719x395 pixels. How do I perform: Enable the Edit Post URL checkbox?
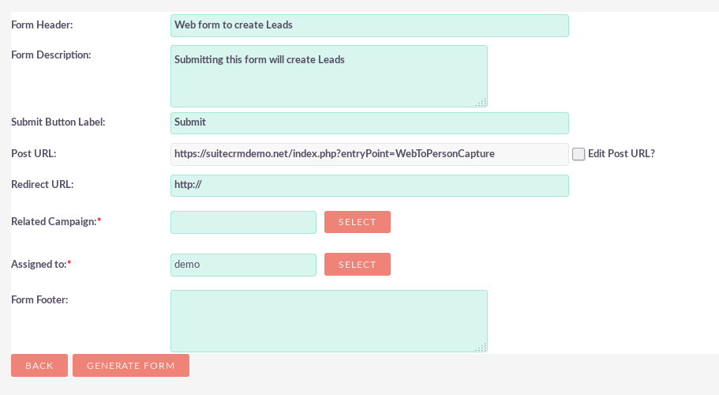click(579, 154)
